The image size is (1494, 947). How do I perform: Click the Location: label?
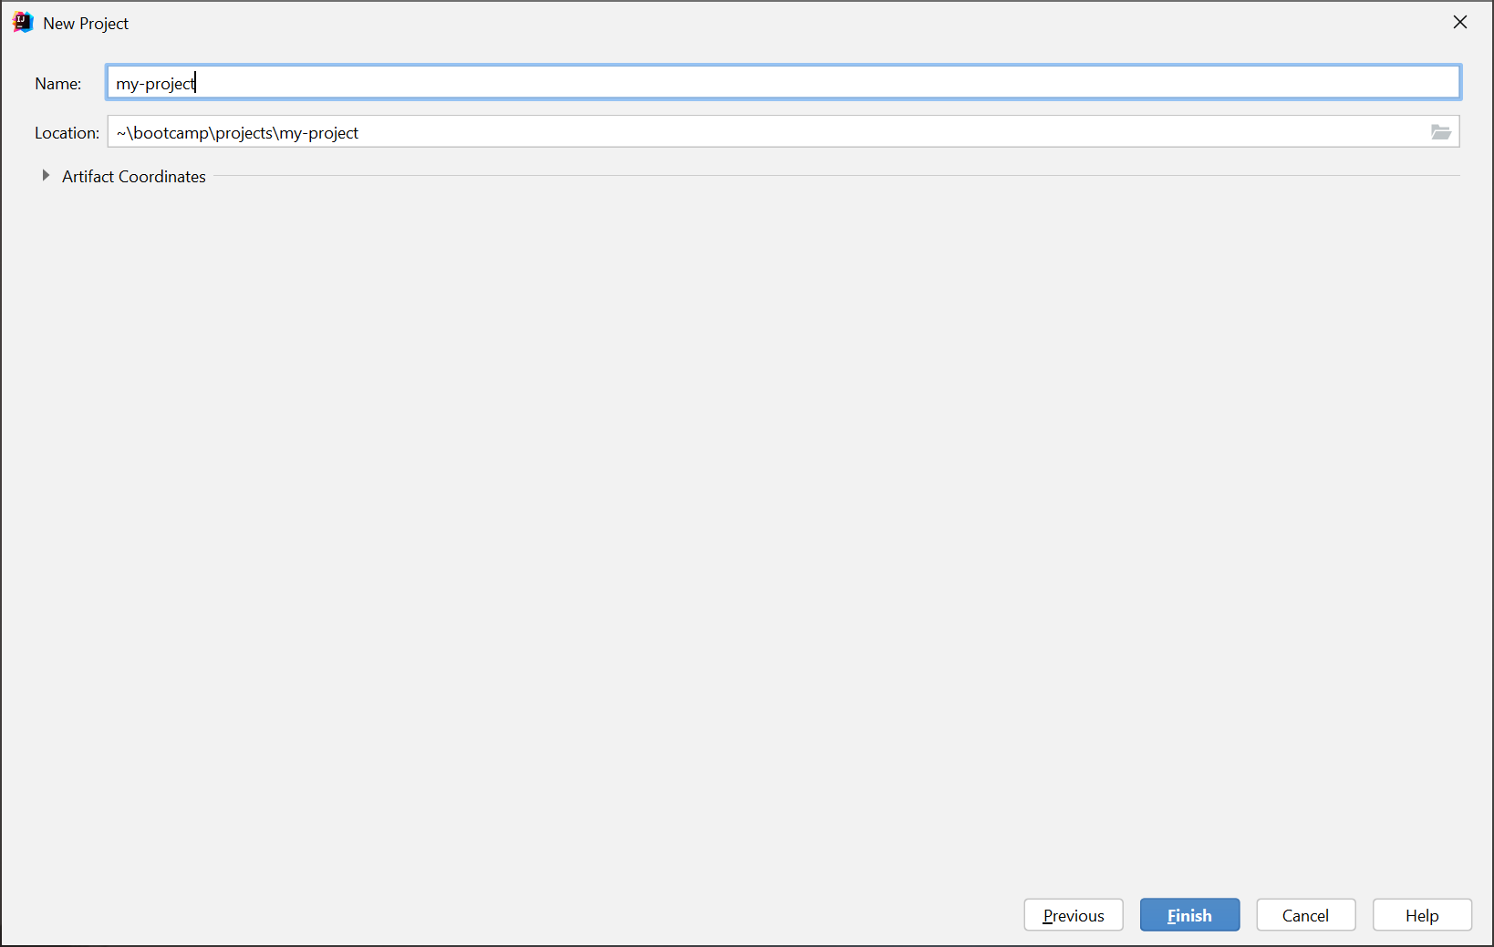[x=67, y=133]
